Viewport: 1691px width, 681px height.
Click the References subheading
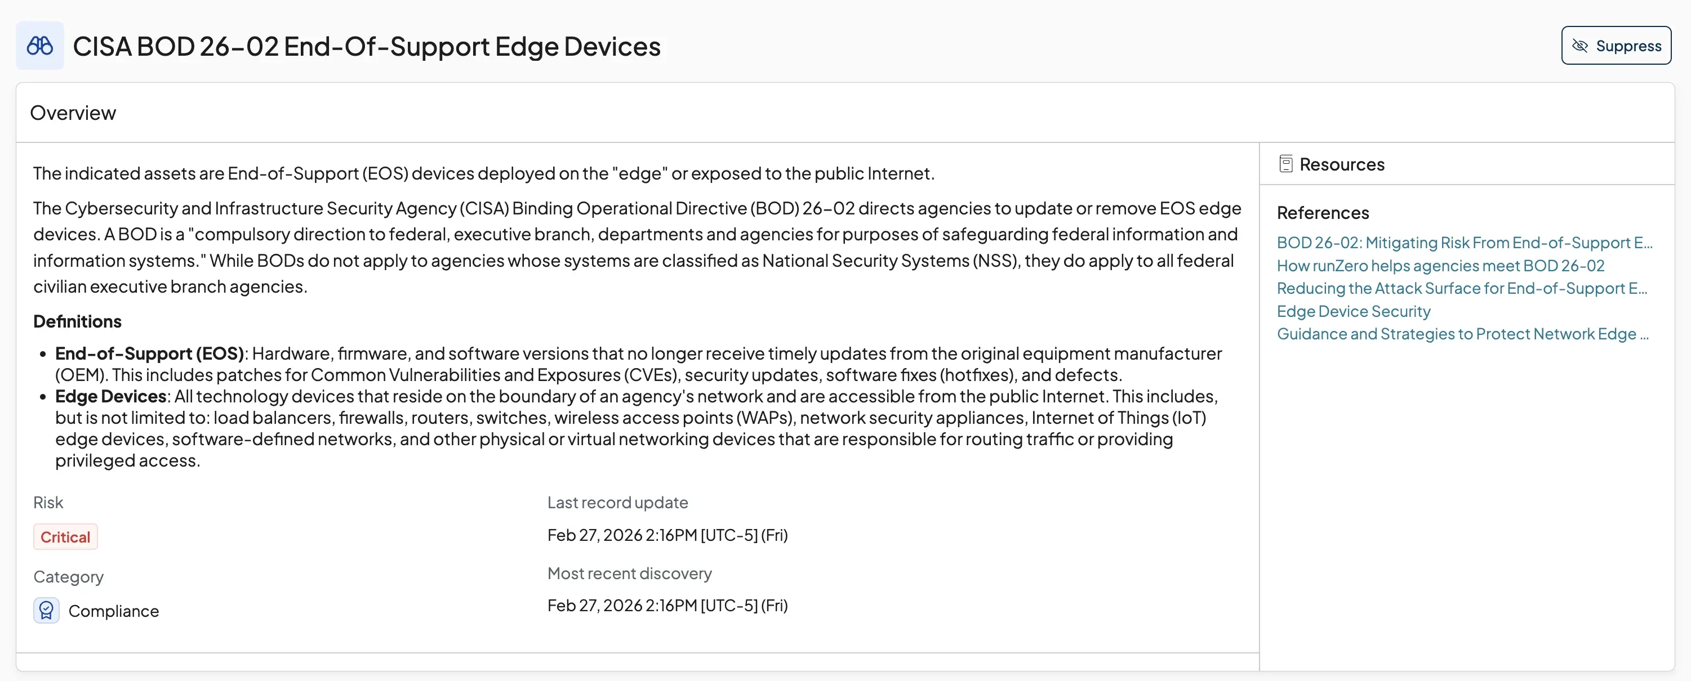[1322, 213]
